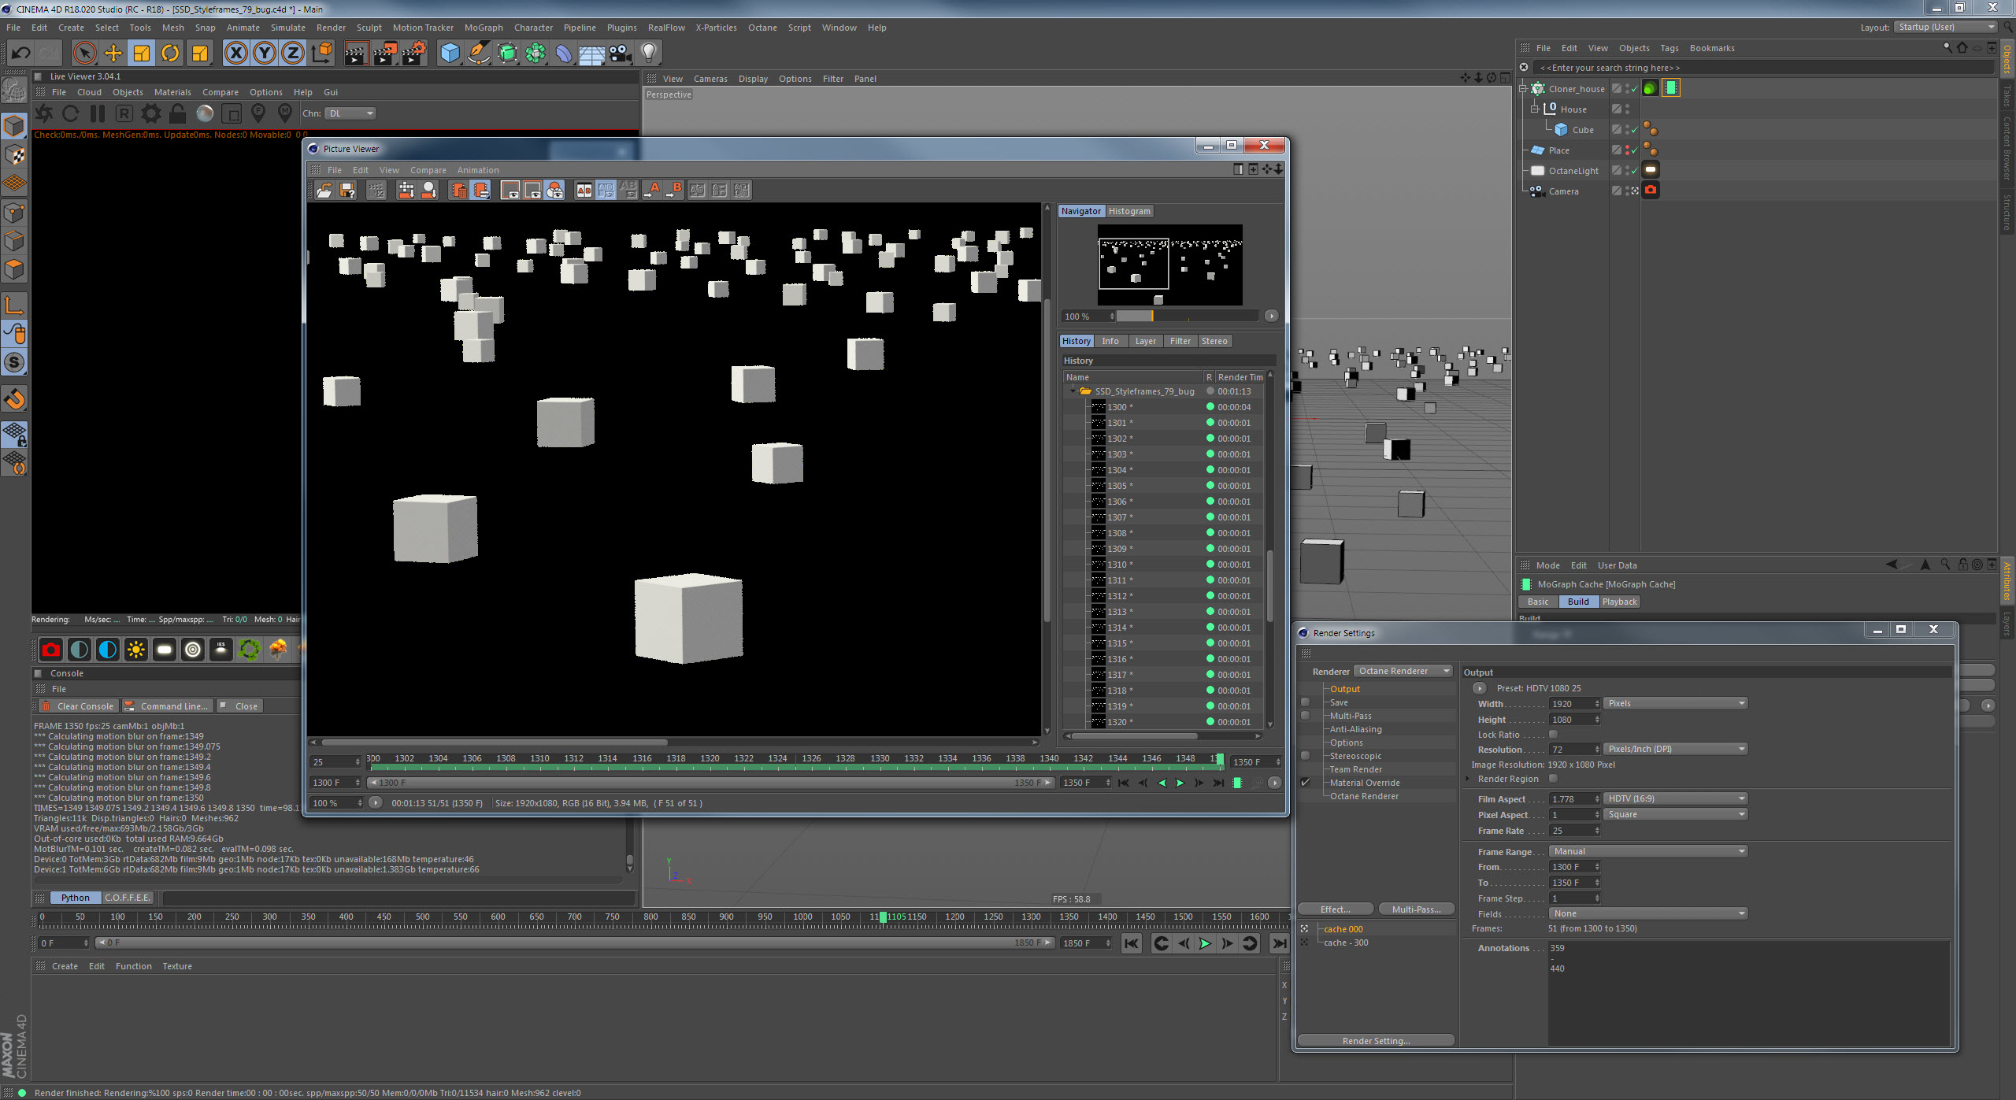Screen dimensions: 2016x1100
Task: Open the Frame Range Manual dropdown
Action: [1647, 850]
